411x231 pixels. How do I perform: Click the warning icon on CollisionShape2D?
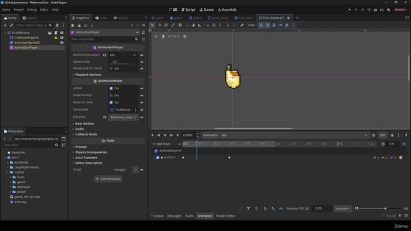56,38
